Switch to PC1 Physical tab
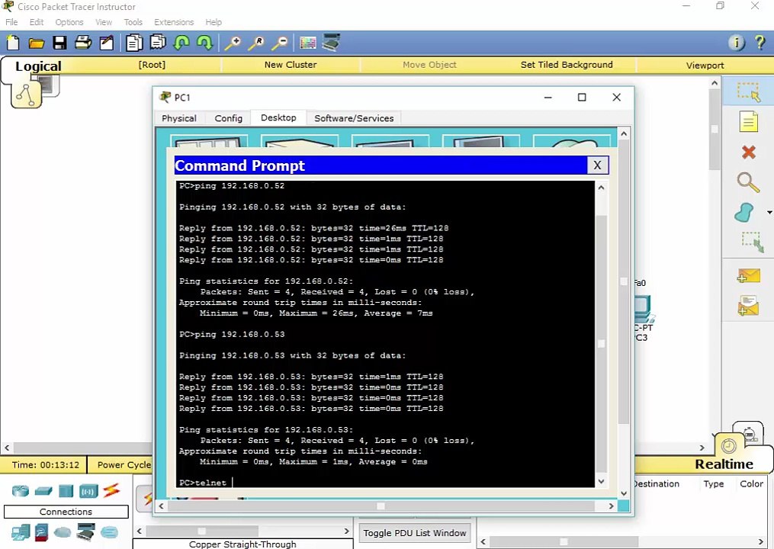The height and width of the screenshot is (549, 774). pos(178,118)
